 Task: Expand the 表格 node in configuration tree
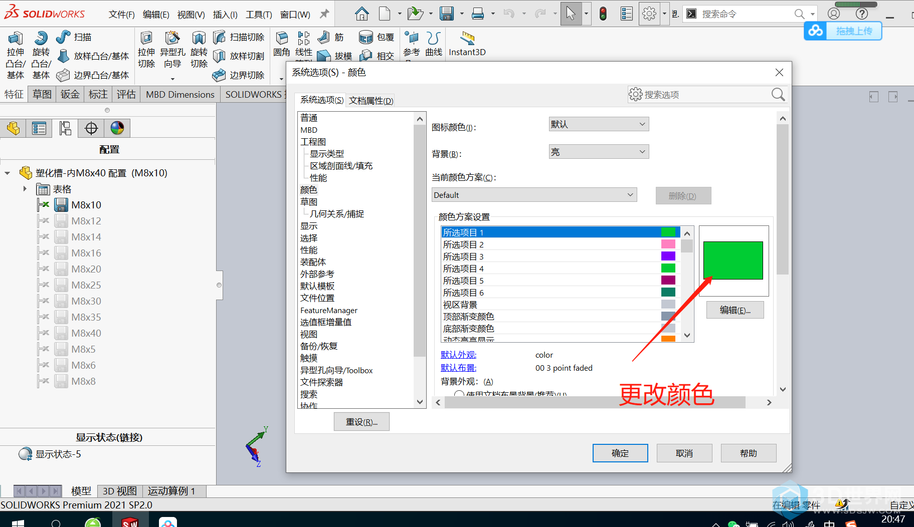(x=25, y=189)
